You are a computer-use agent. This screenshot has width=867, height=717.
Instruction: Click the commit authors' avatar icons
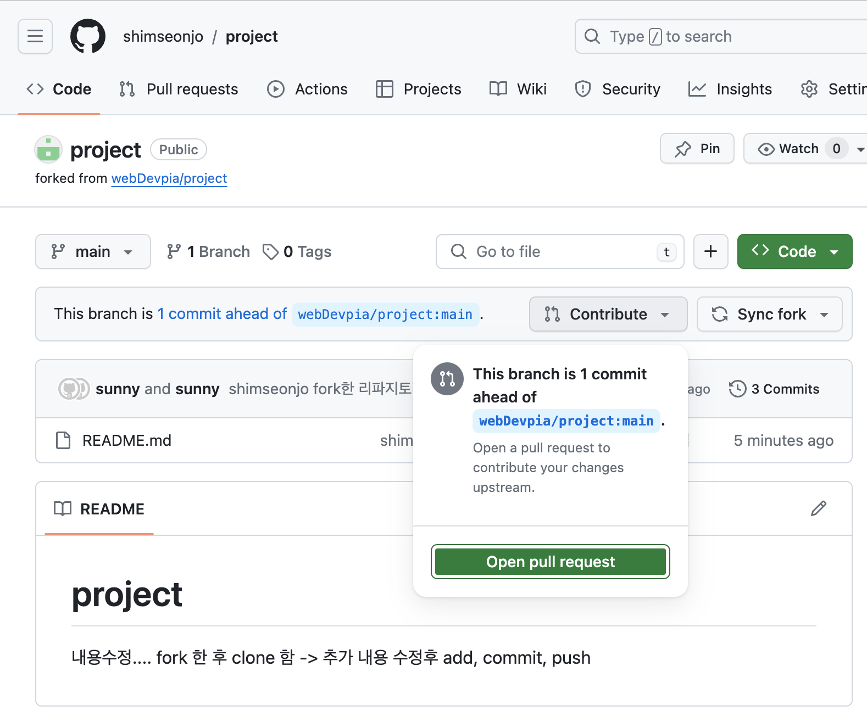74,389
